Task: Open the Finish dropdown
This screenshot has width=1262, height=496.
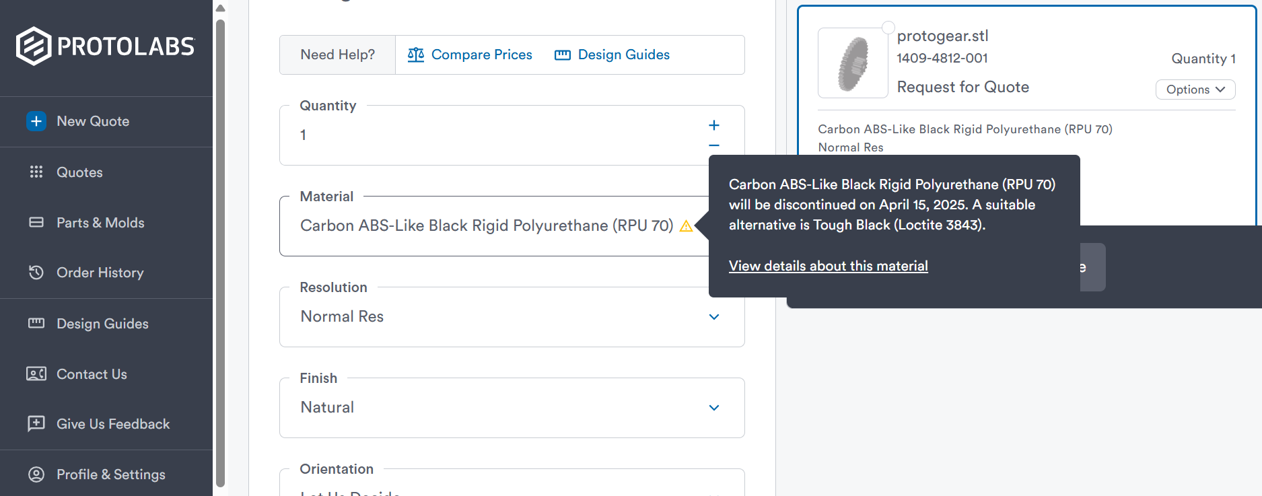Action: [714, 408]
